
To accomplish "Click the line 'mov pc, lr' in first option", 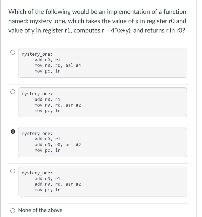I will click(x=46, y=71).
